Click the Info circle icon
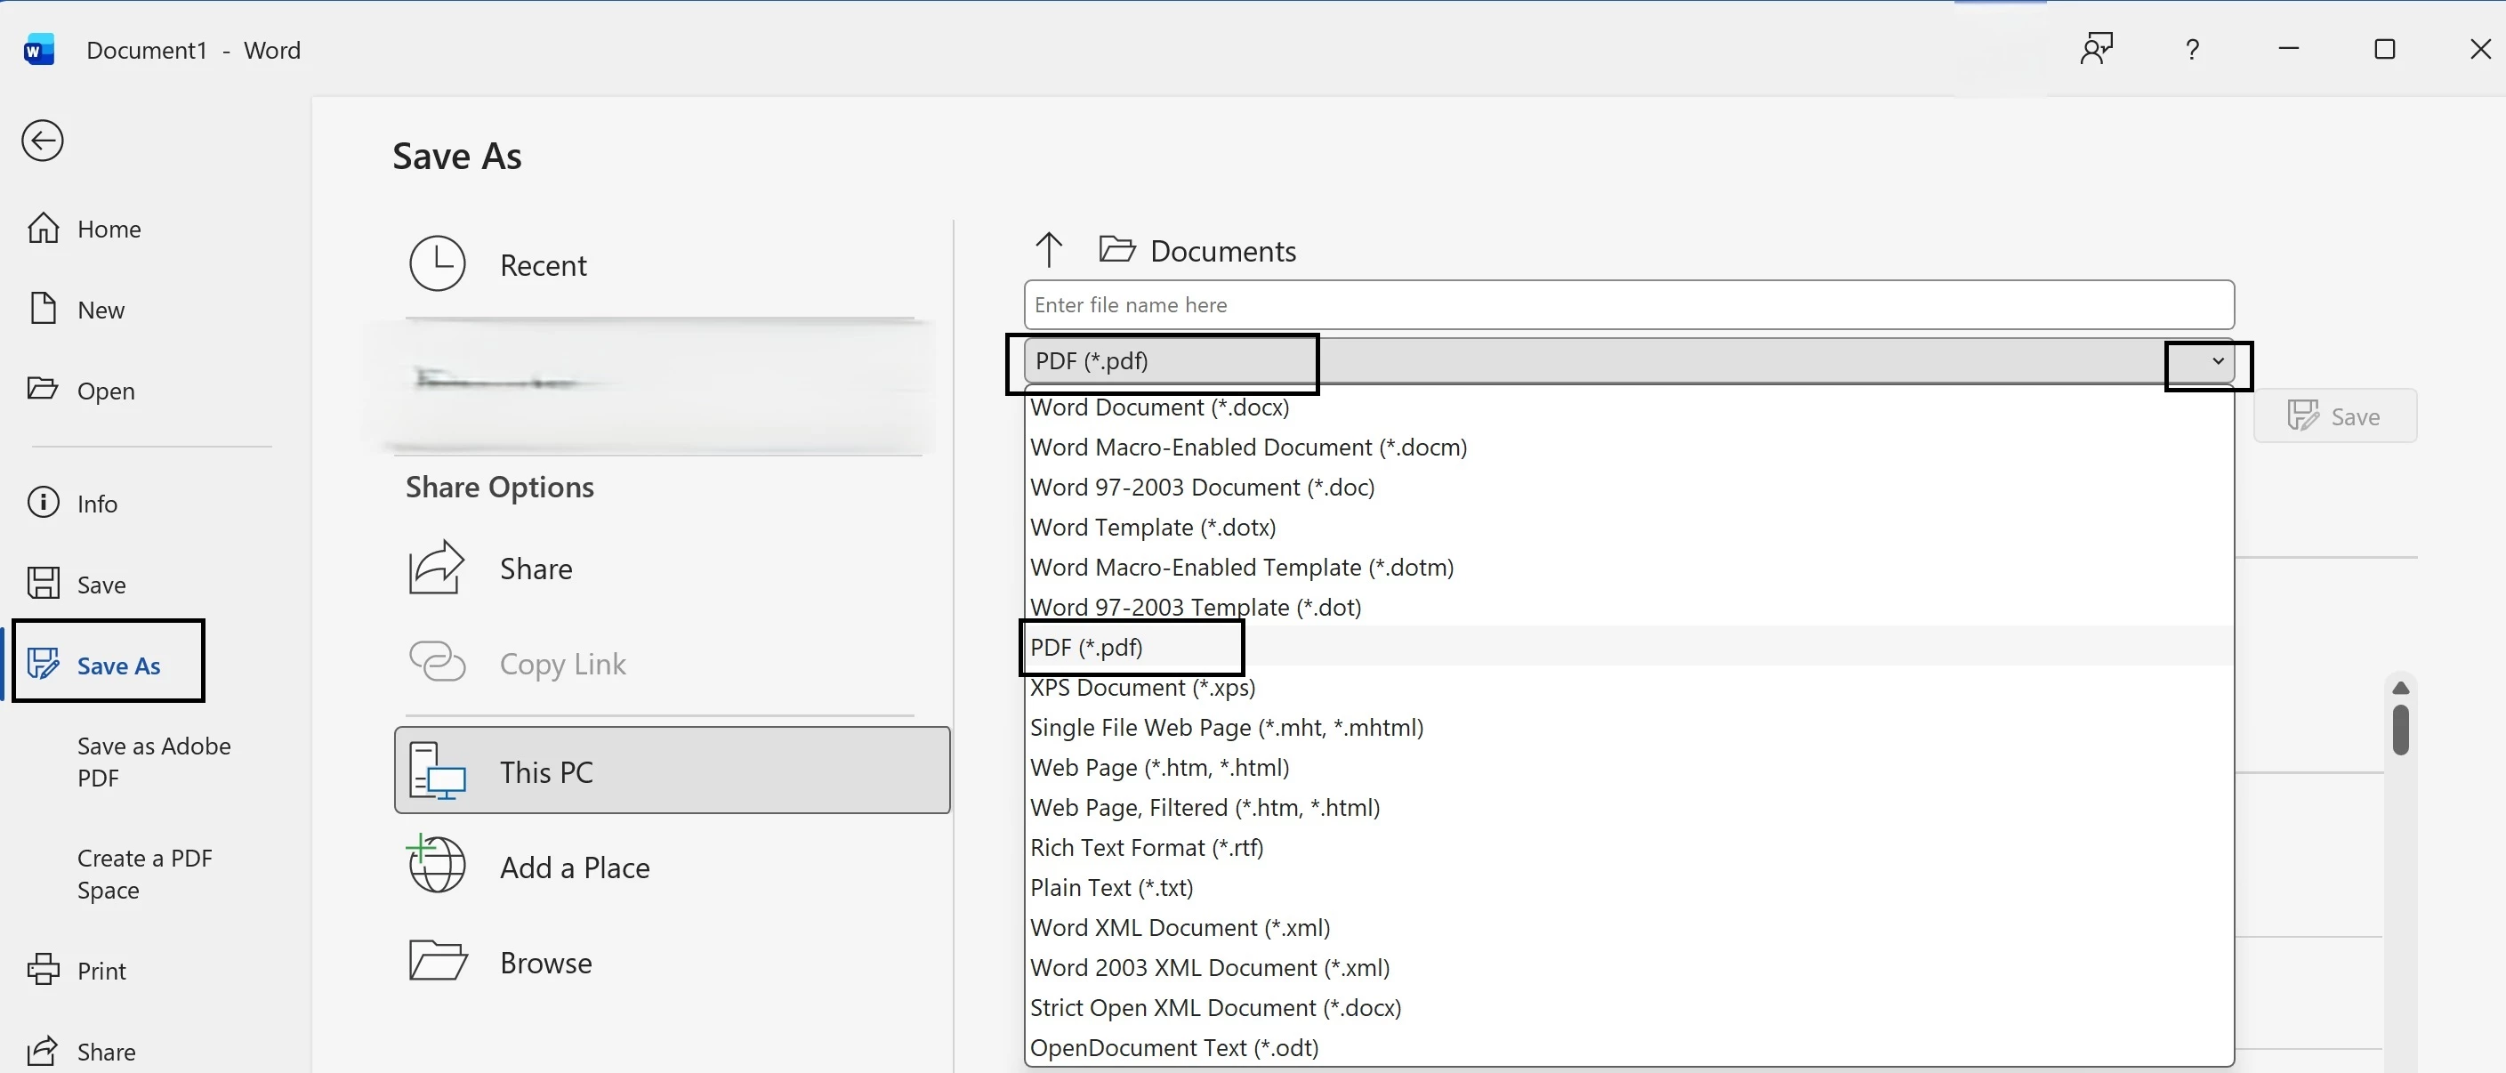The height and width of the screenshot is (1073, 2506). 43,503
